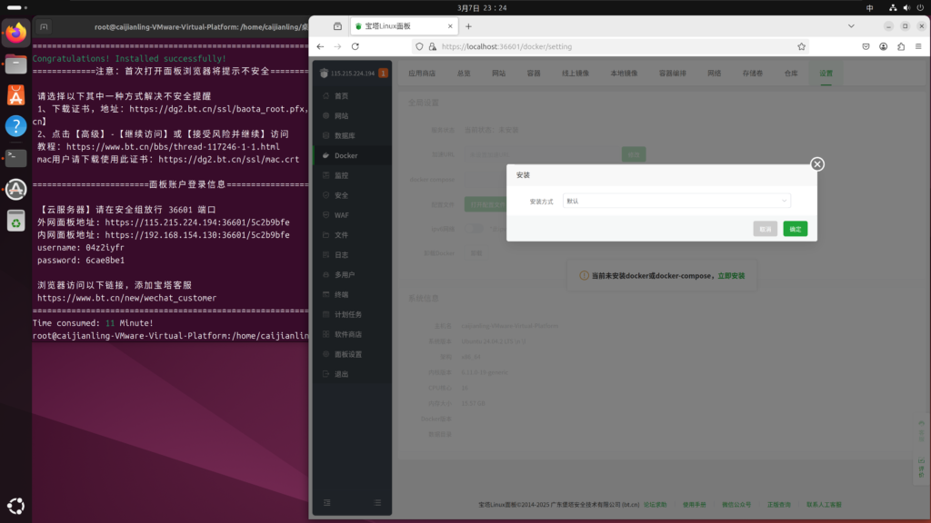Open the Trash icon in the dock
The image size is (931, 523).
16,222
